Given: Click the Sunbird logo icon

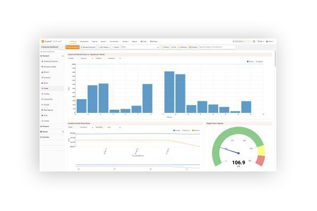Looking at the screenshot, I should (x=42, y=41).
